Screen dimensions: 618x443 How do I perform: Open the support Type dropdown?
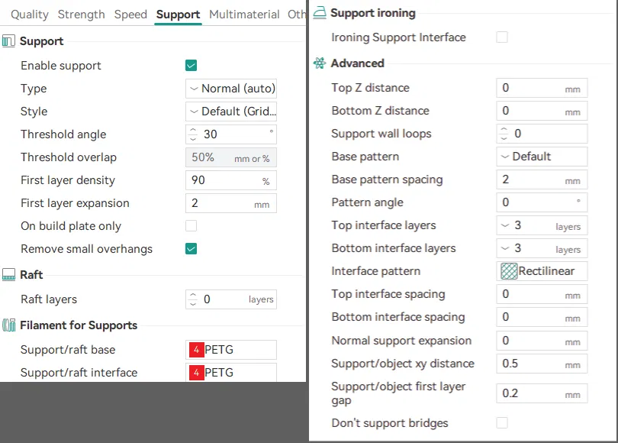(x=231, y=89)
